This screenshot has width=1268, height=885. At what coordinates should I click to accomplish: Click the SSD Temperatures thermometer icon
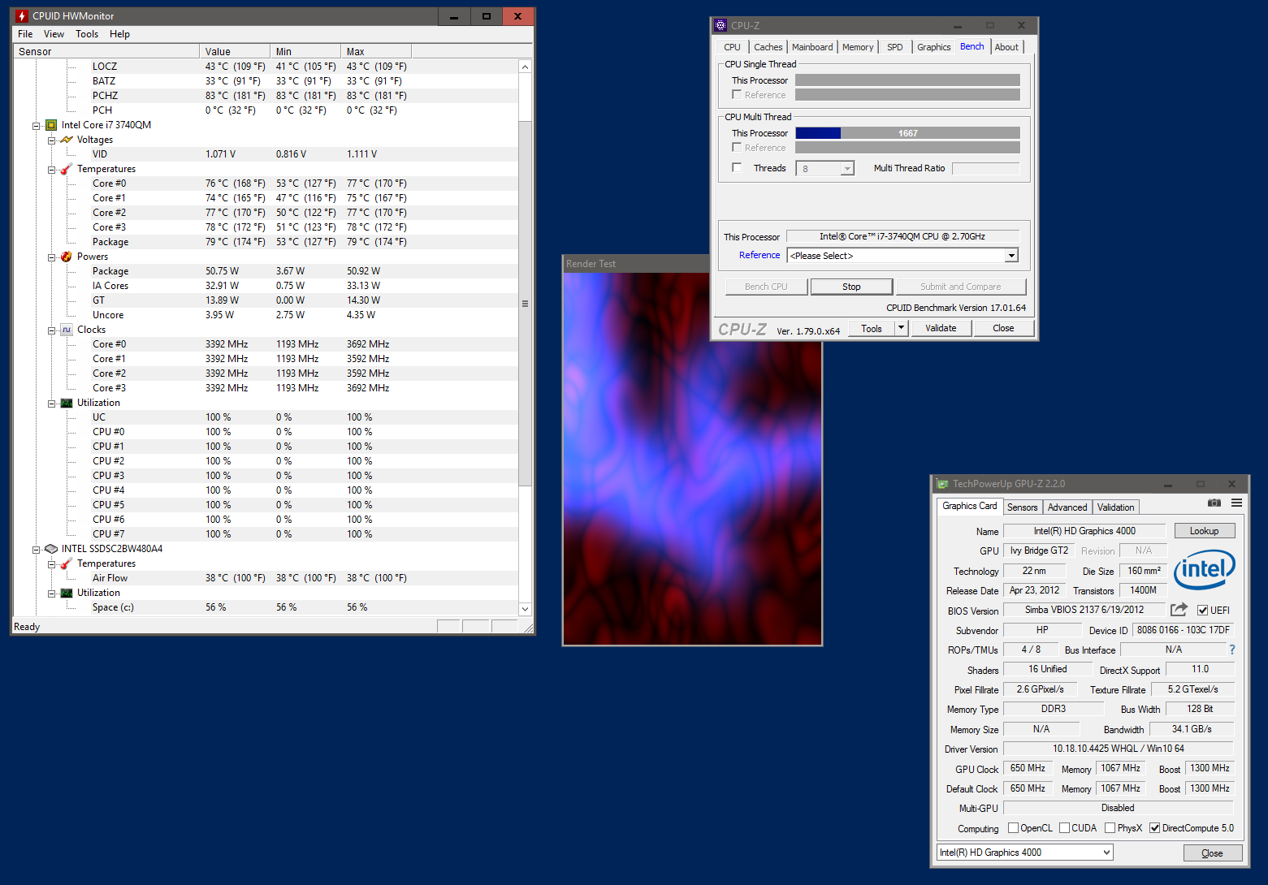coord(67,563)
